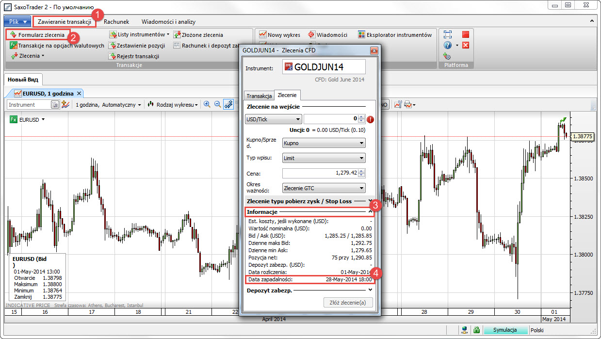The image size is (601, 339).
Task: Expand Zlecenie typu pobierz zysk / Stop Loss
Action: pos(309,201)
